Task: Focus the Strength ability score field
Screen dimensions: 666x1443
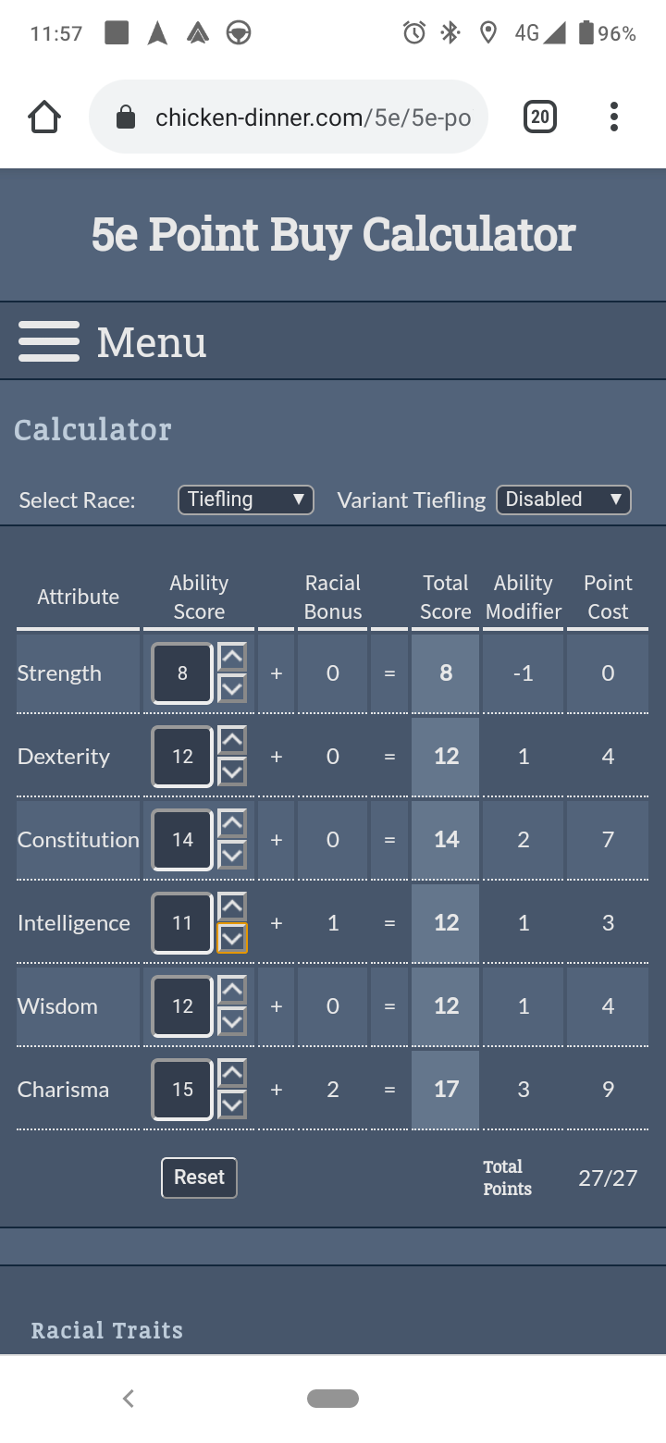Action: 182,673
